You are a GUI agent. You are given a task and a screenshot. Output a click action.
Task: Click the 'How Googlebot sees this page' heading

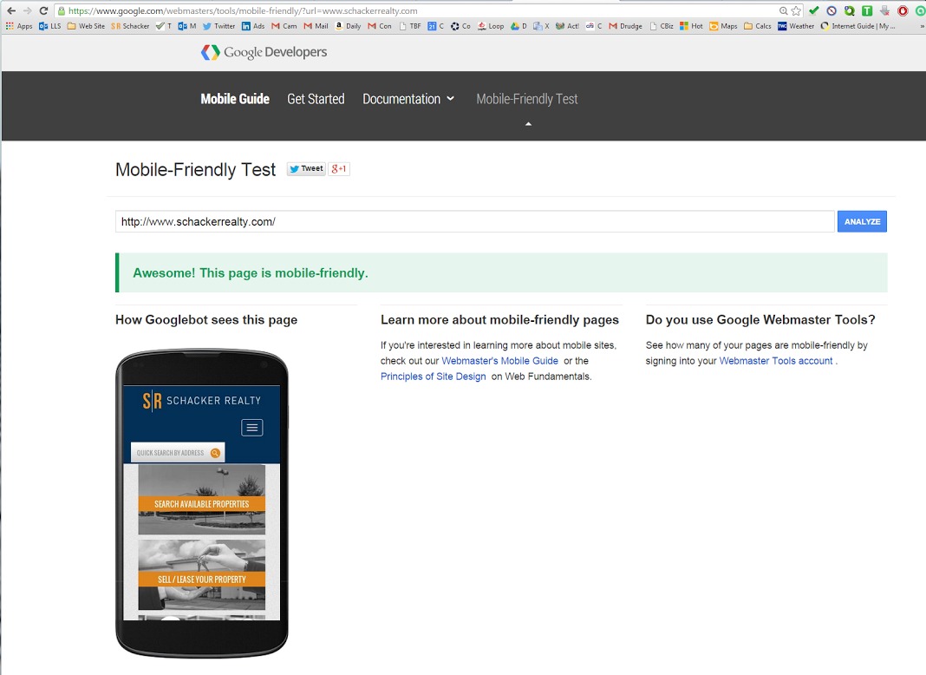coord(206,320)
